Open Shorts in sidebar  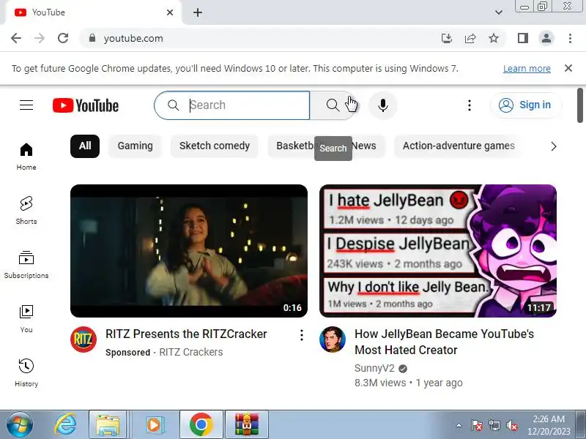click(x=26, y=211)
